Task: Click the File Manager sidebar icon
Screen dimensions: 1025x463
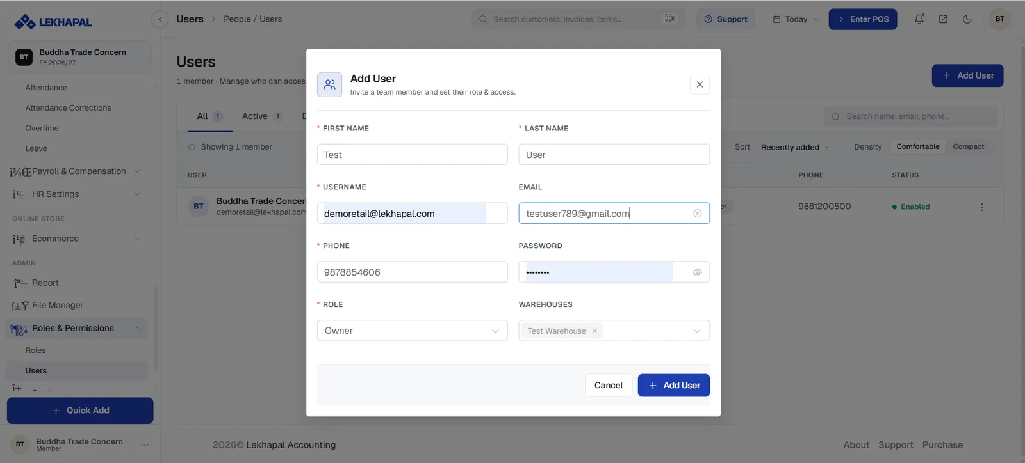Action: click(x=20, y=306)
